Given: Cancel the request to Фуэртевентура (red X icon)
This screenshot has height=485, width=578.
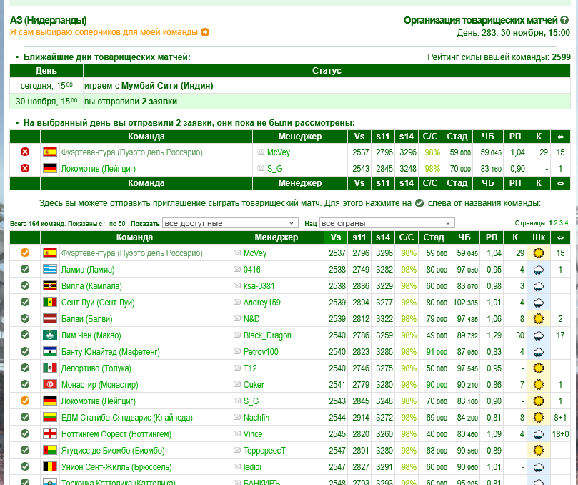Looking at the screenshot, I should coord(25,152).
